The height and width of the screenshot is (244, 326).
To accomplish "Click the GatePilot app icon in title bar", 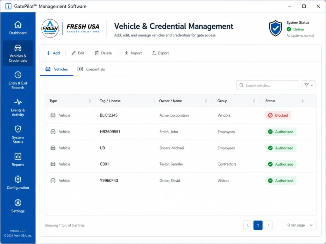I will point(8,6).
